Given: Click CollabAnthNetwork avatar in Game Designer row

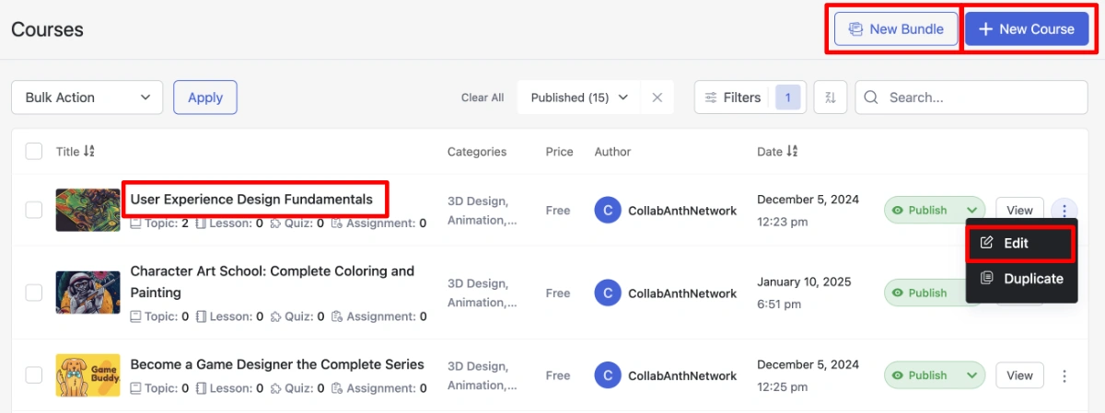Looking at the screenshot, I should coord(608,375).
